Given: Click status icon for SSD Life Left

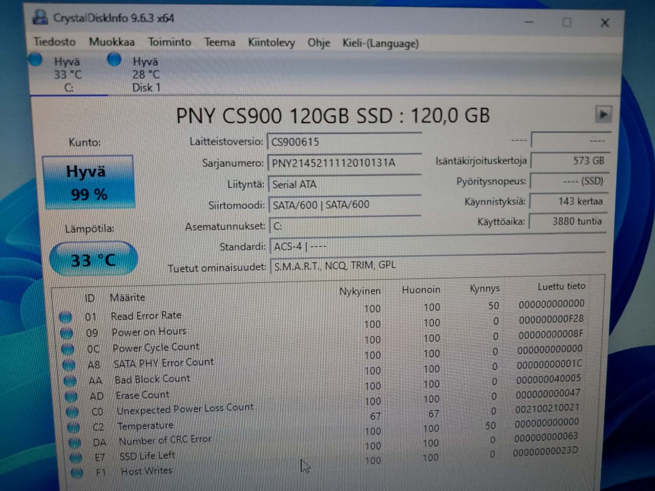Looking at the screenshot, I should 76,458.
